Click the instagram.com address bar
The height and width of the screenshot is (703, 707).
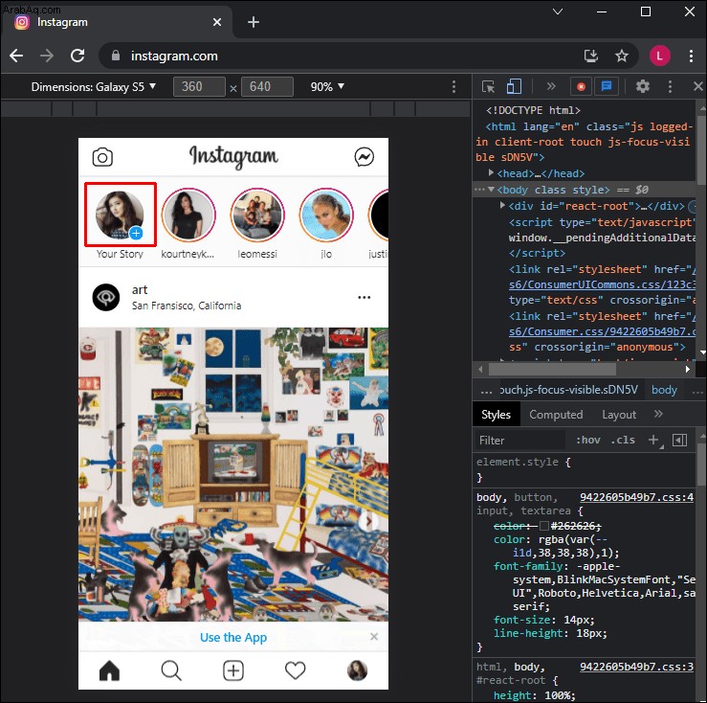(x=174, y=56)
